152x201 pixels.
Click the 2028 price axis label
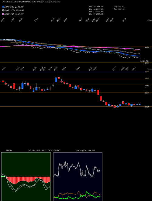[x=147, y=107]
